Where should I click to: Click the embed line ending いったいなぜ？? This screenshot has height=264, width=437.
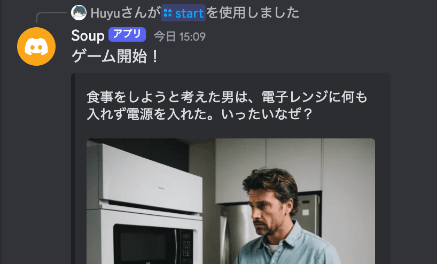pos(200,114)
